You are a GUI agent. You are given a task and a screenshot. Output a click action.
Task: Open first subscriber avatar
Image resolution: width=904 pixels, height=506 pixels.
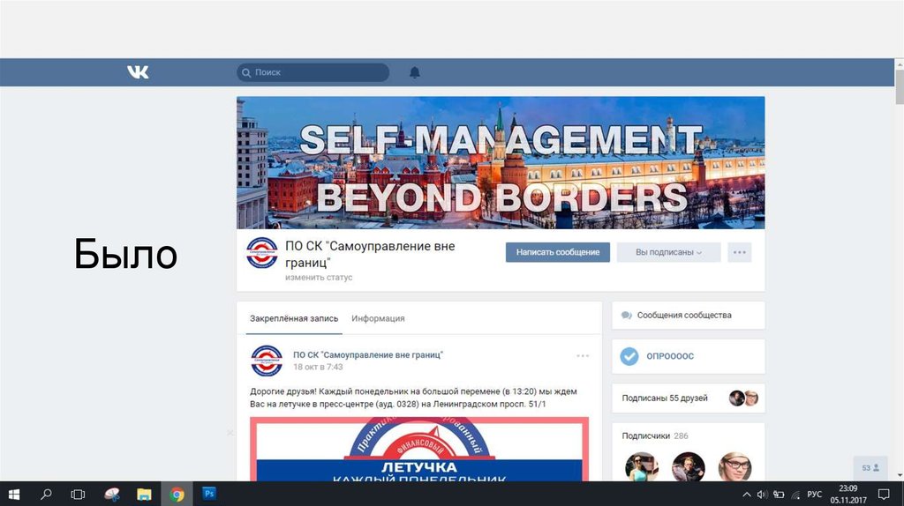coord(642,466)
